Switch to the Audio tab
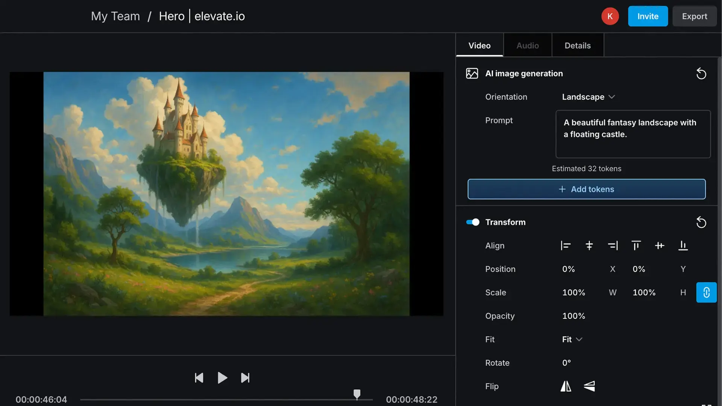Image resolution: width=722 pixels, height=406 pixels. [x=527, y=45]
